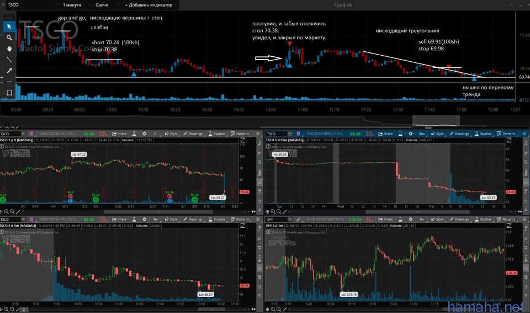Viewport: 530px width, 313px height.
Task: Open Style menu in TSCO 15m chart
Action: (437, 134)
